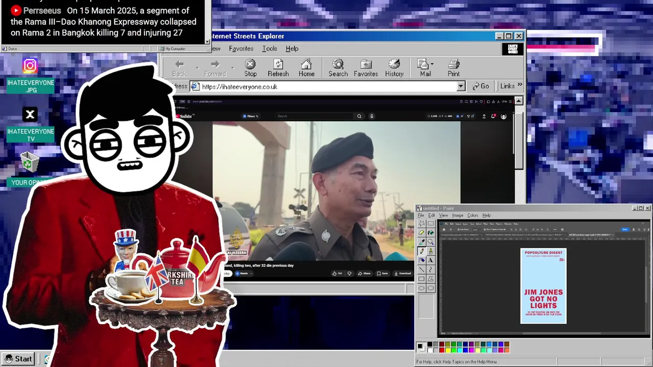The height and width of the screenshot is (367, 653).
Task: Click the YouTube notifications bell
Action: pos(493,116)
